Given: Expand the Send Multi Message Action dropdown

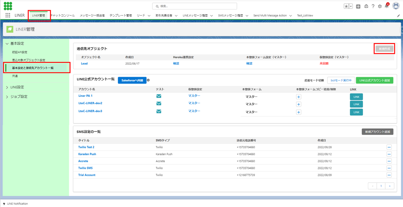Looking at the screenshot, I should pyautogui.click(x=291, y=16).
